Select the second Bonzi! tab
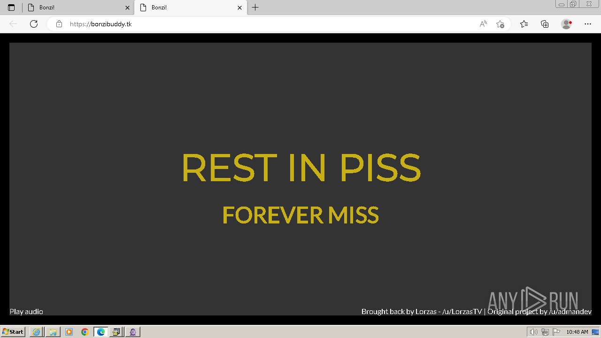Screen dimensions: 601x338 (191, 8)
